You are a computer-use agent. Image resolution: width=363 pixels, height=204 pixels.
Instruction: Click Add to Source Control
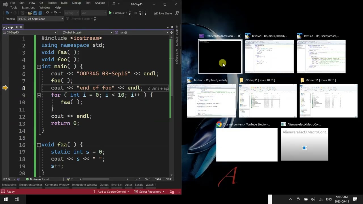click(x=111, y=192)
